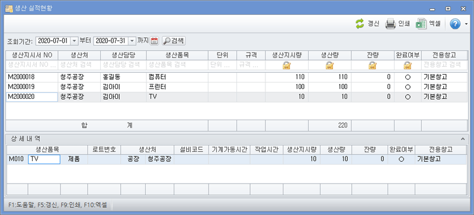
Task: Click the 컴퓨터 product cell
Action: (177, 77)
